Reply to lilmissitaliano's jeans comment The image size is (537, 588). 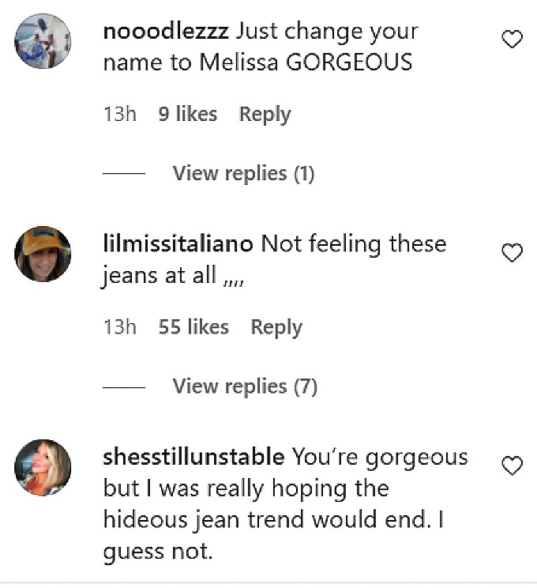(x=276, y=327)
